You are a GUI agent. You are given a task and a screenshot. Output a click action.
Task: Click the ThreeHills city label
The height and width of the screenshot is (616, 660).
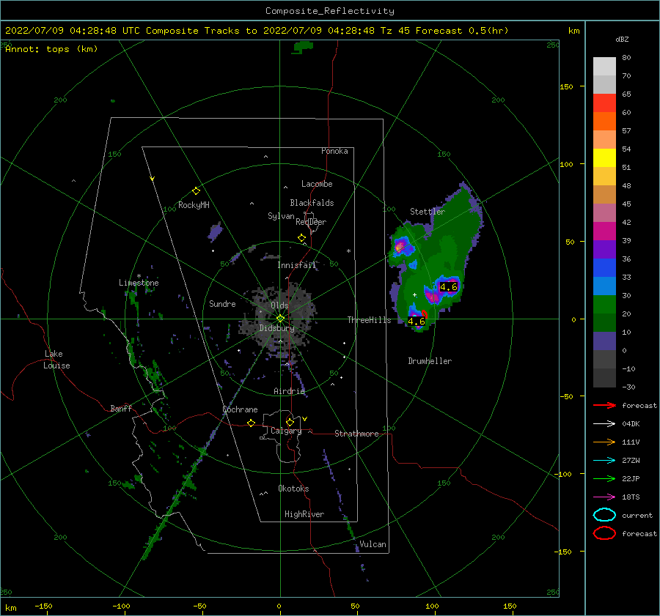point(369,320)
